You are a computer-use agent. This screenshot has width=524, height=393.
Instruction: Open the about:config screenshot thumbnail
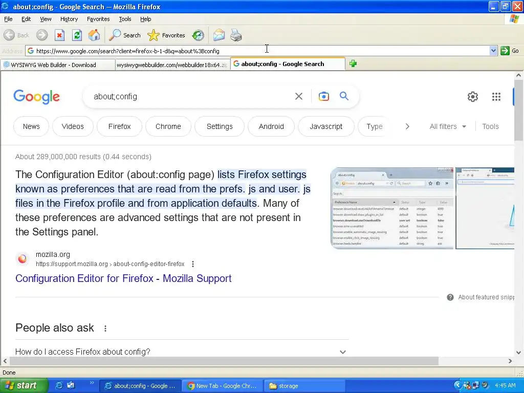coord(391,208)
